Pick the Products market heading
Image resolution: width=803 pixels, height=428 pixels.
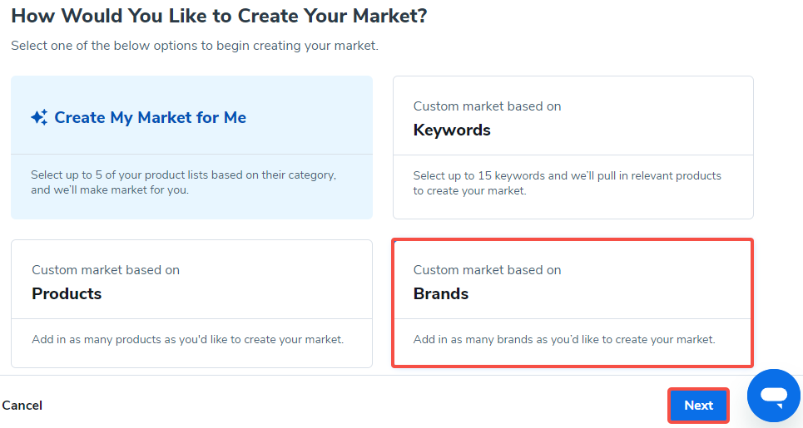tap(67, 293)
